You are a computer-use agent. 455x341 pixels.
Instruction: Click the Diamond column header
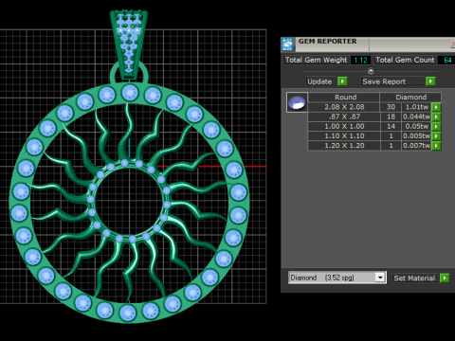pyautogui.click(x=410, y=98)
